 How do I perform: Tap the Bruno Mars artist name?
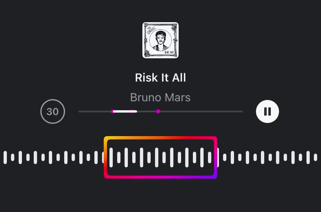[x=161, y=97]
